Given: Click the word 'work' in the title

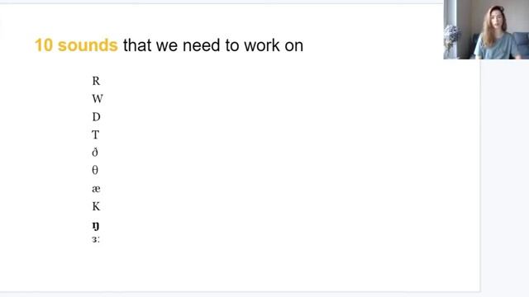Looking at the screenshot, I should (262, 45).
